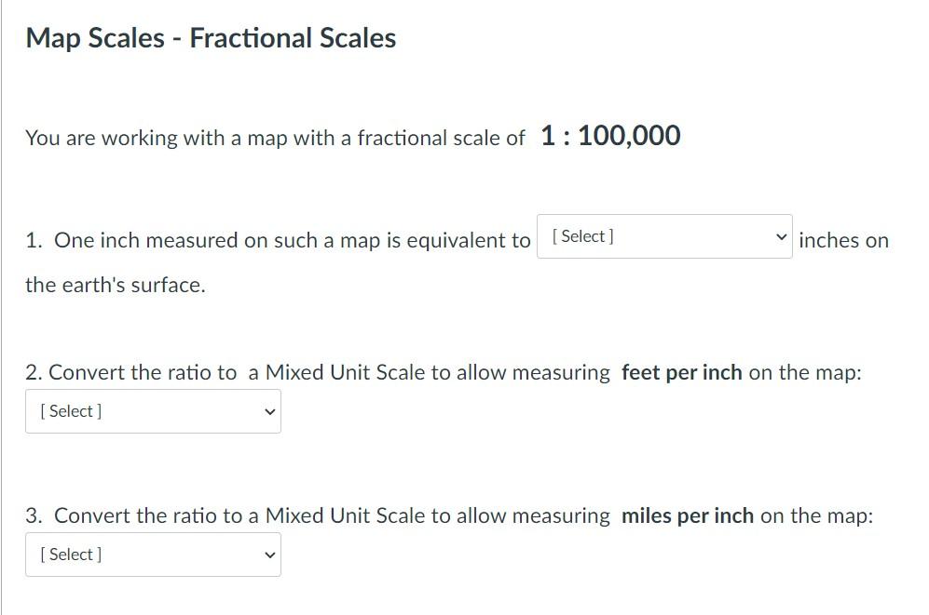Open the inches equivalent dropdown in question 1
This screenshot has height=615, width=929.
(663, 236)
